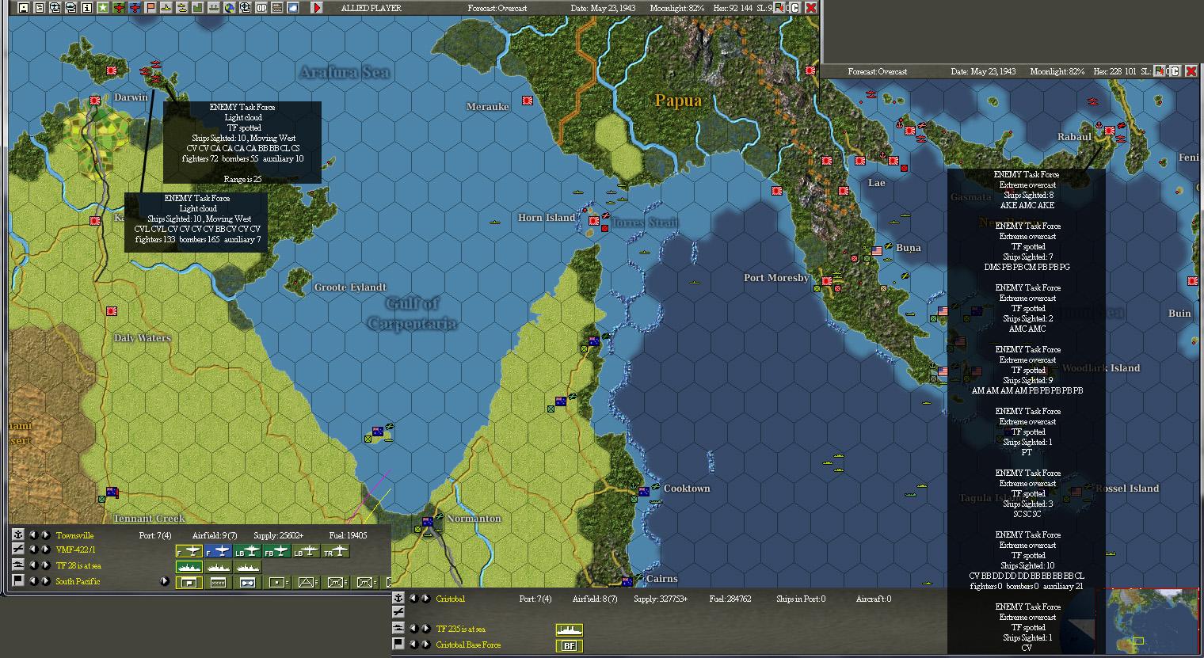Select the FB fighter-bomber squadron icon
This screenshot has height=658, width=1204.
[276, 551]
